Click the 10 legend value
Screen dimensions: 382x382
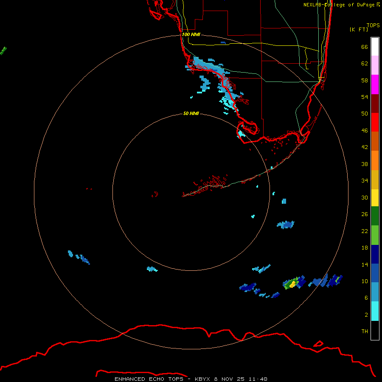[365, 281]
